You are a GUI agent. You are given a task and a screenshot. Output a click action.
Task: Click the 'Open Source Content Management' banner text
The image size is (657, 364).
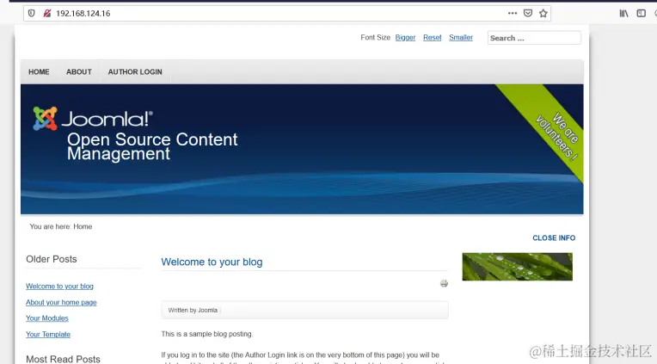[152, 146]
